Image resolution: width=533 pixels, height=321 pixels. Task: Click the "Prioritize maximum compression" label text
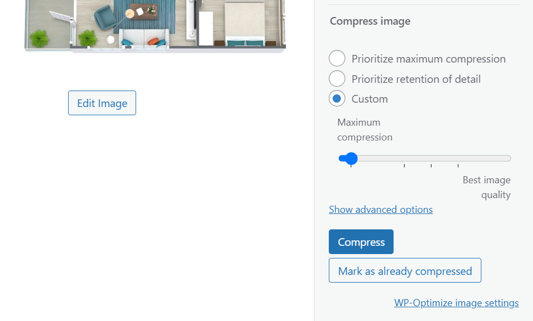[428, 59]
